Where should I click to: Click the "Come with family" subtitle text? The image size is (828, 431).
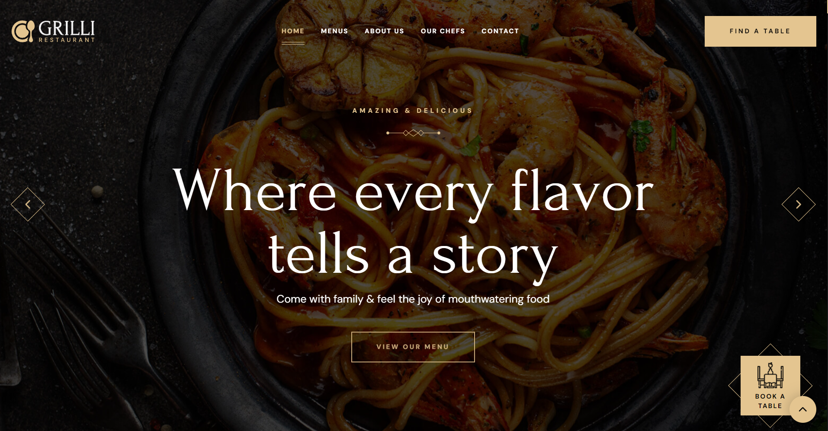(413, 299)
